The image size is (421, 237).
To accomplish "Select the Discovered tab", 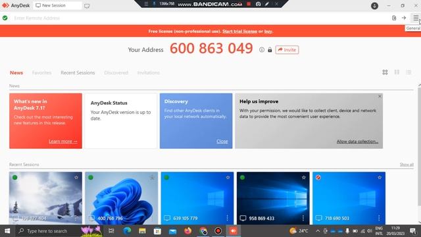I will pyautogui.click(x=116, y=72).
